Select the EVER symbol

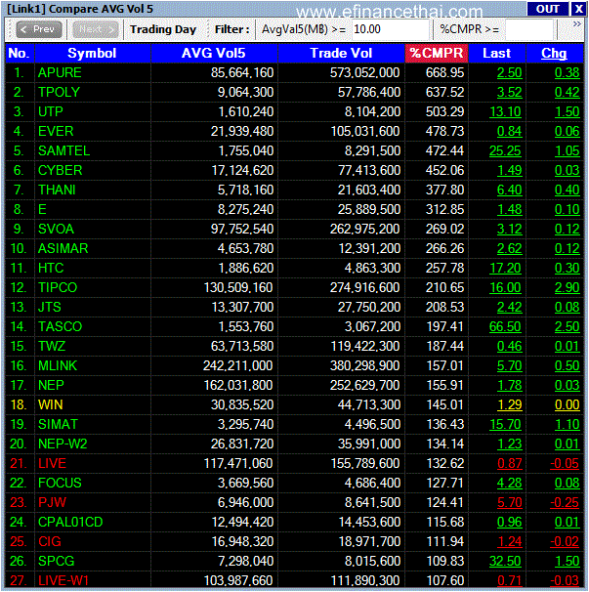point(56,131)
